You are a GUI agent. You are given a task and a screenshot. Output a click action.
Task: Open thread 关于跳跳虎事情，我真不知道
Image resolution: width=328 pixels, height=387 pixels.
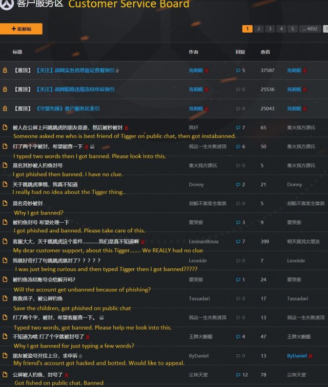(x=45, y=184)
